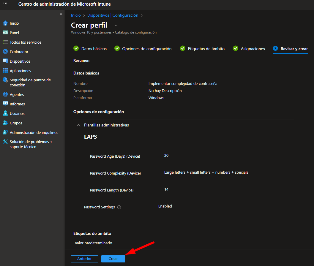Click the Inicio home icon in sidebar
Screen dimensions: 314x266
[5, 23]
